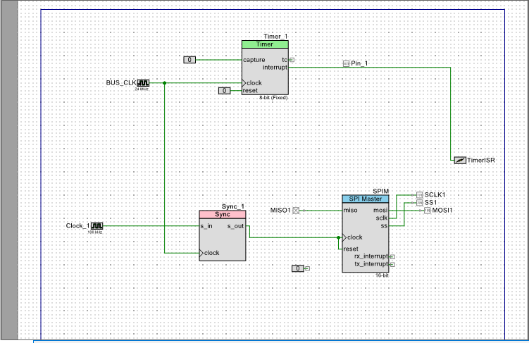Click the SPIM mosi terminal
The width and height of the screenshot is (529, 343).
(x=380, y=211)
